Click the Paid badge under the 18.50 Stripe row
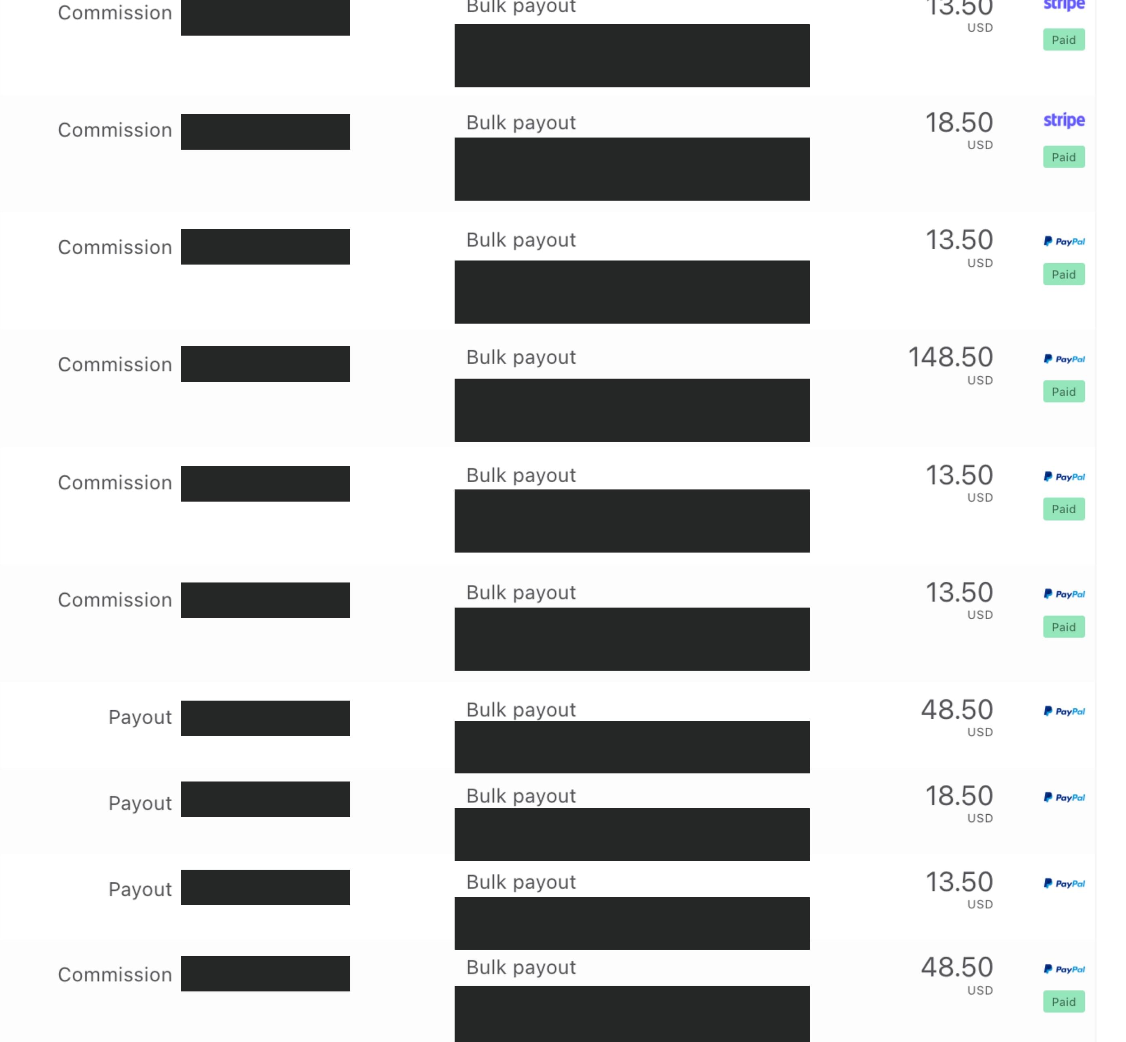This screenshot has height=1042, width=1126. pos(1063,157)
